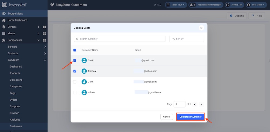The height and width of the screenshot is (132, 270).
Task: Click the admin user avatar icon
Action: (x=84, y=93)
